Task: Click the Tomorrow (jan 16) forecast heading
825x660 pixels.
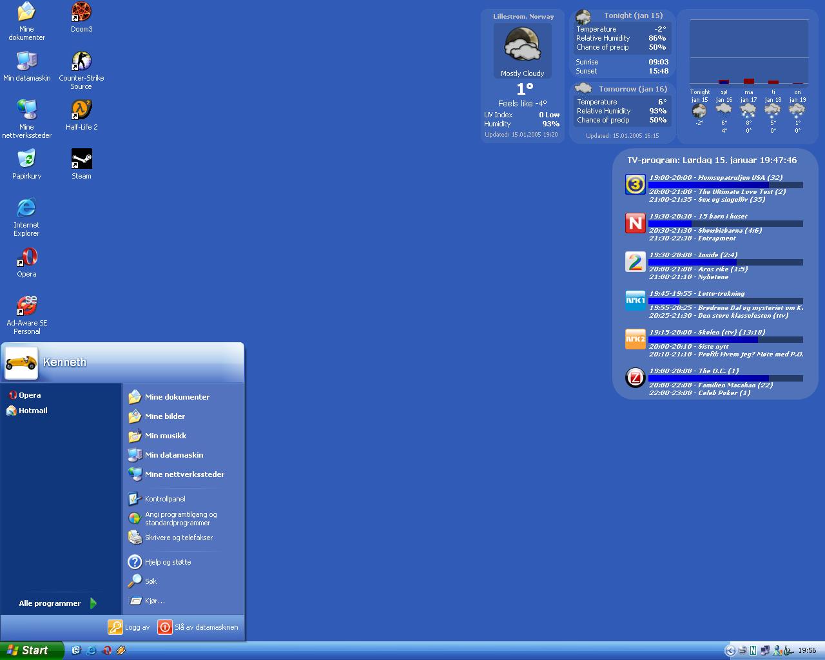Action: [633, 89]
